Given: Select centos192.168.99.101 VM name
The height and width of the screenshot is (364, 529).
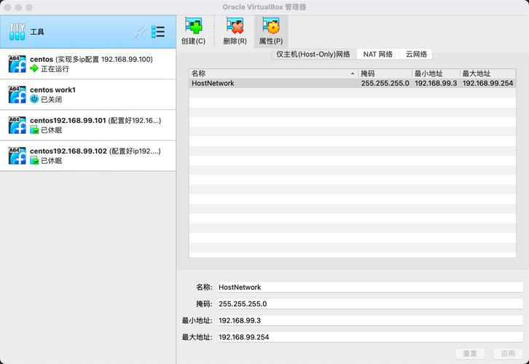Looking at the screenshot, I should point(68,121).
